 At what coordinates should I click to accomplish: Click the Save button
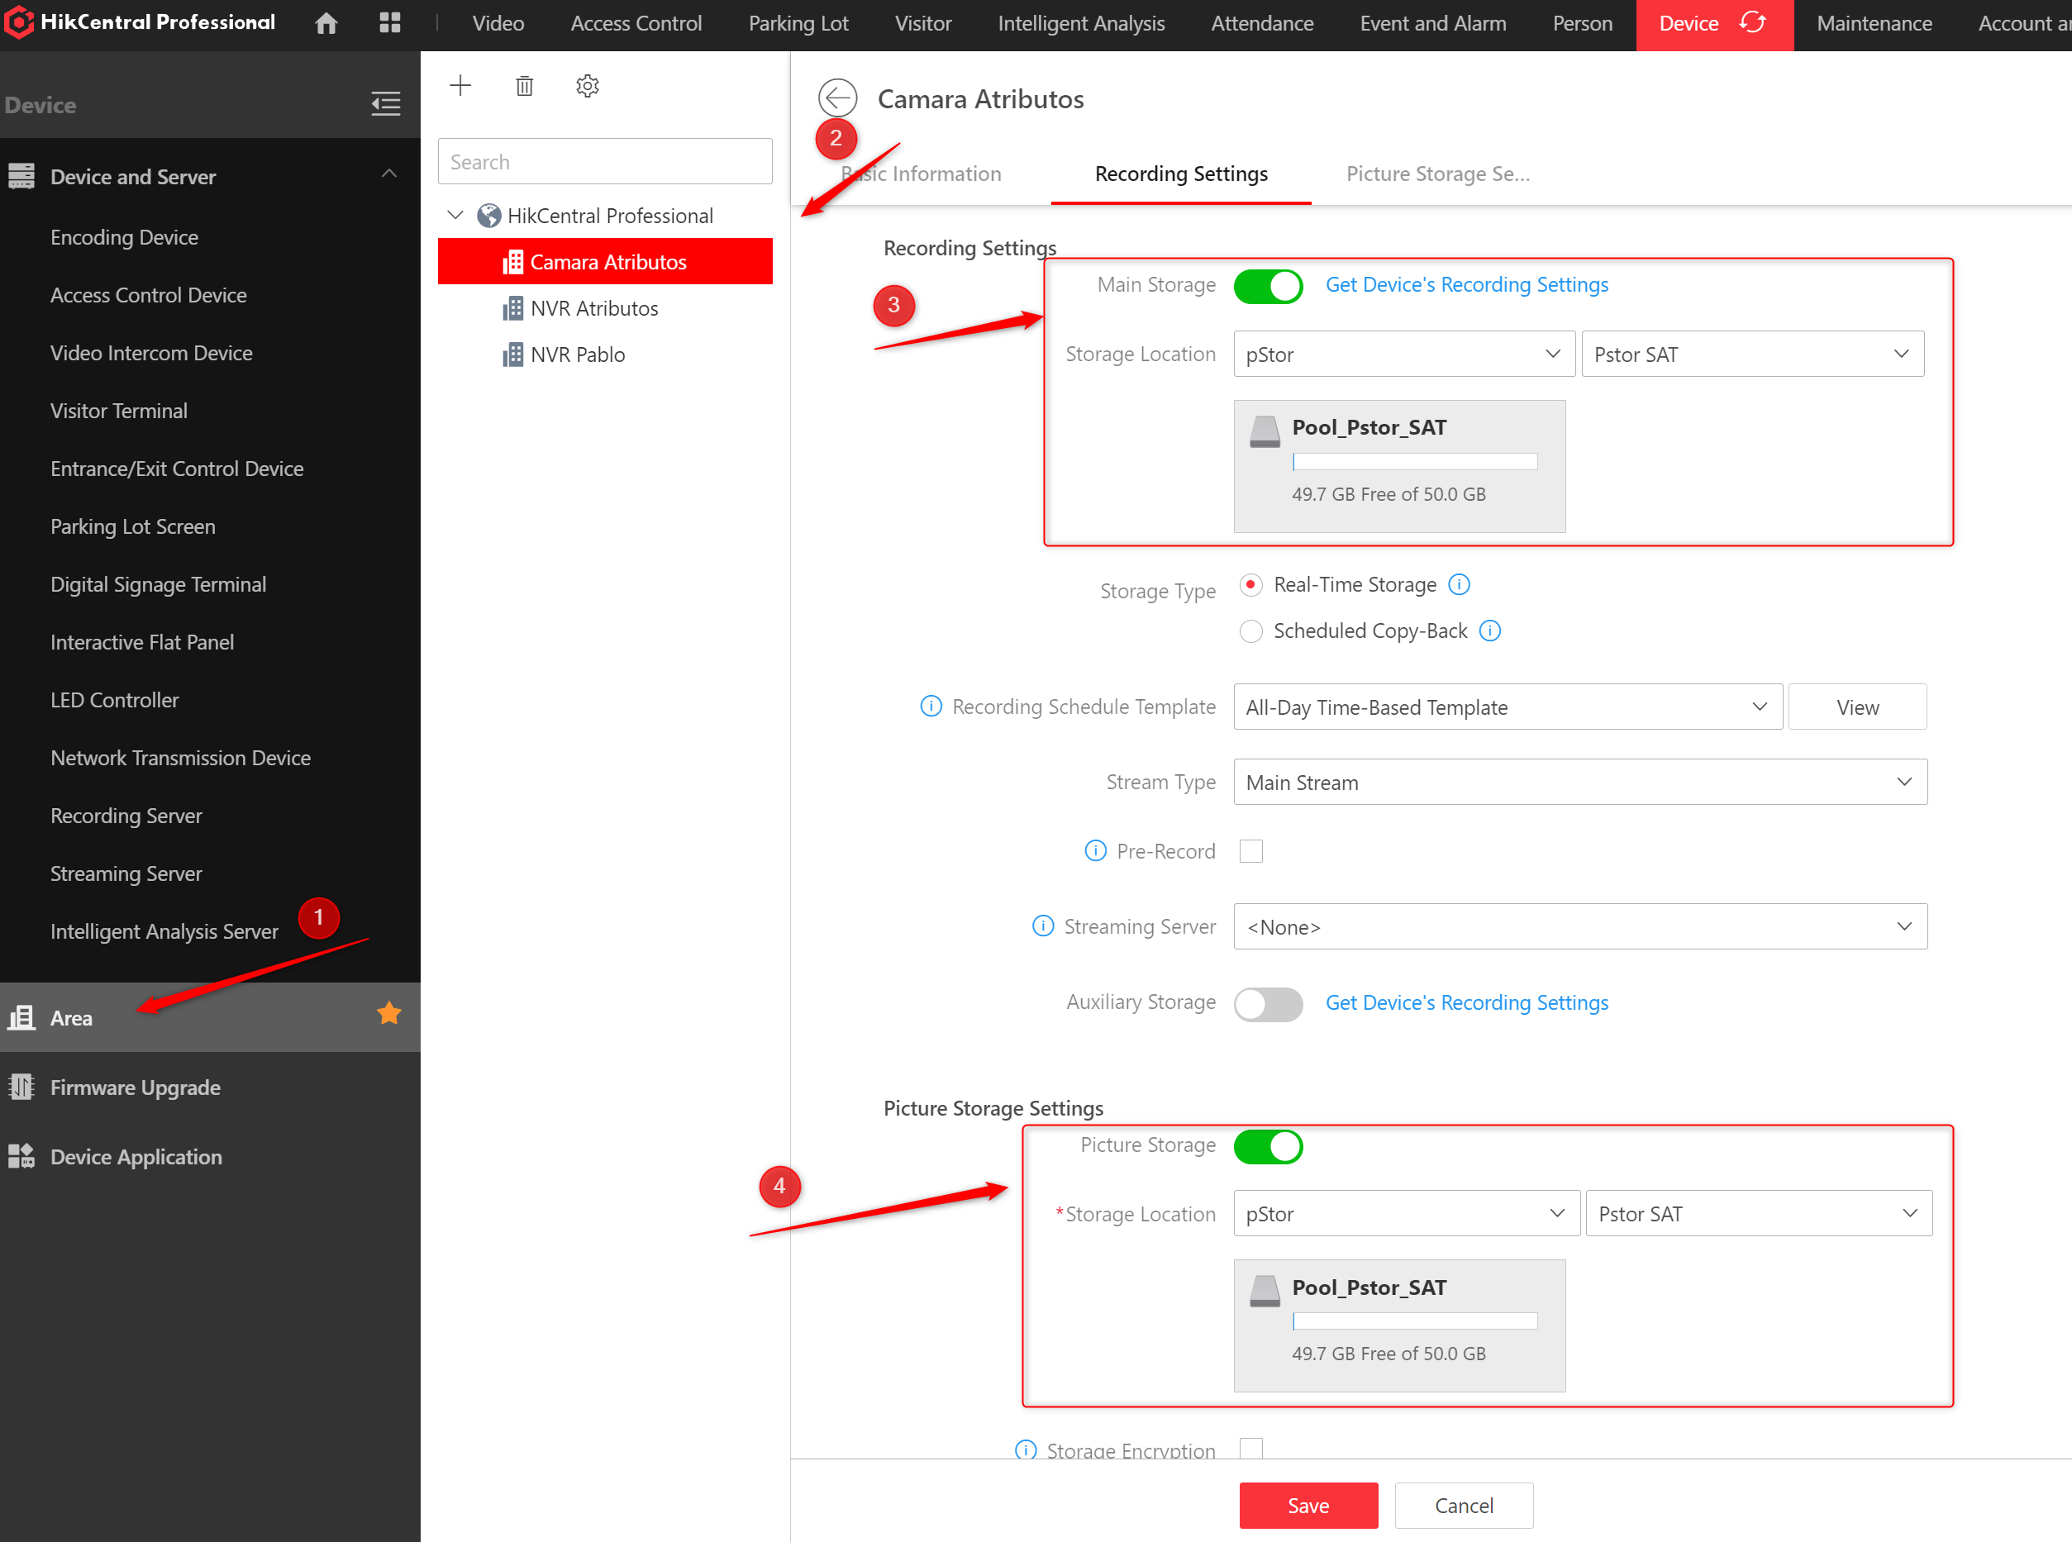[1308, 1505]
